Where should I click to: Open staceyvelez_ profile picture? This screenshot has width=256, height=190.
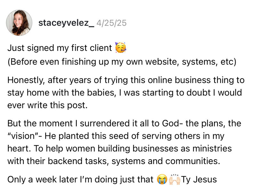click(19, 23)
